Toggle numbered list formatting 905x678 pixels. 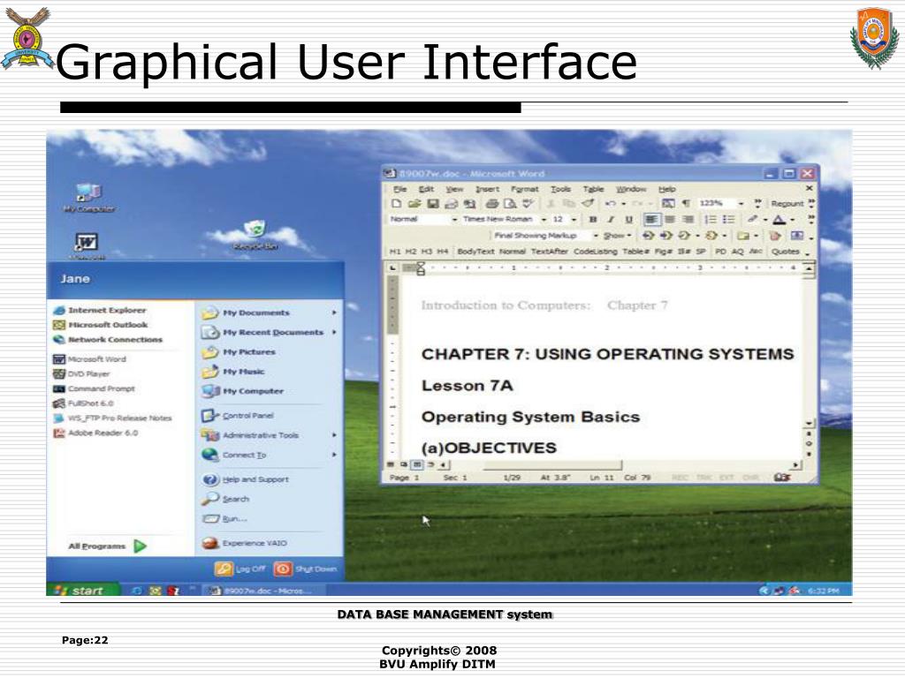pos(711,220)
